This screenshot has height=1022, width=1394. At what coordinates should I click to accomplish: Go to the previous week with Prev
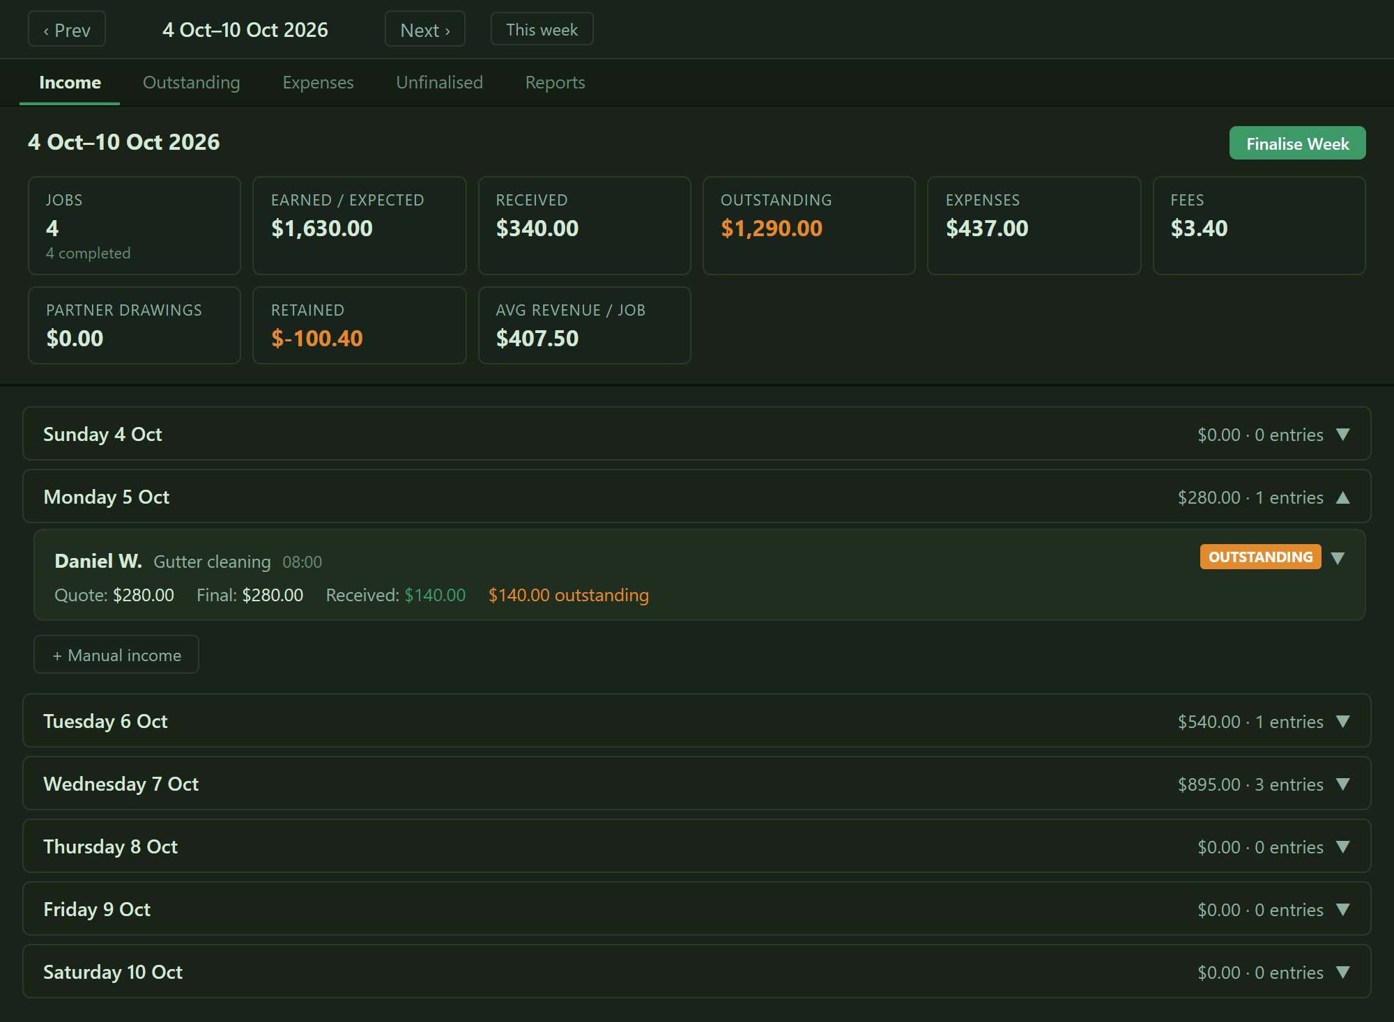click(67, 30)
